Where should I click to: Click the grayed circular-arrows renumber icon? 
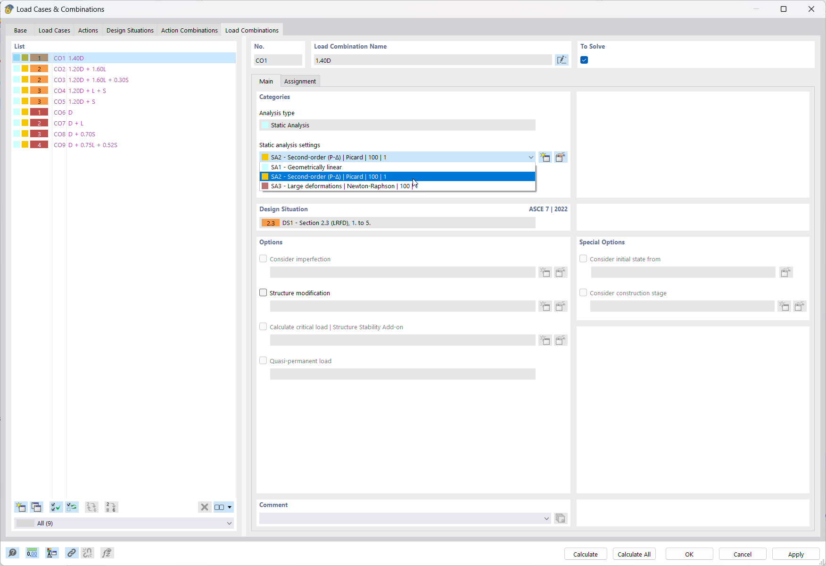pos(91,507)
